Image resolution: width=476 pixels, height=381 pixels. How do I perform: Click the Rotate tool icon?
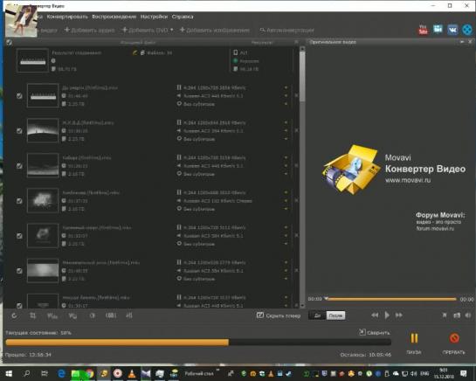click(x=14, y=315)
